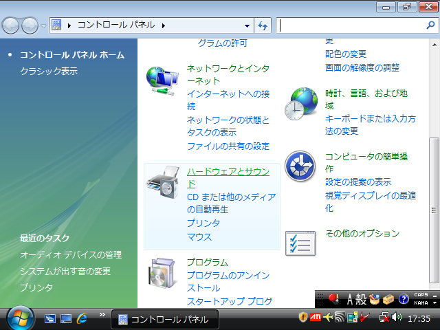Open プリンタ link under Hardware and Sound
Viewport: 440px width, 330px height.
pyautogui.click(x=203, y=223)
